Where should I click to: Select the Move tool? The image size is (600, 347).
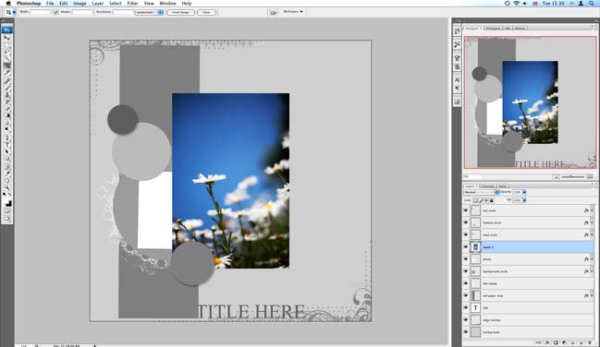coord(6,39)
